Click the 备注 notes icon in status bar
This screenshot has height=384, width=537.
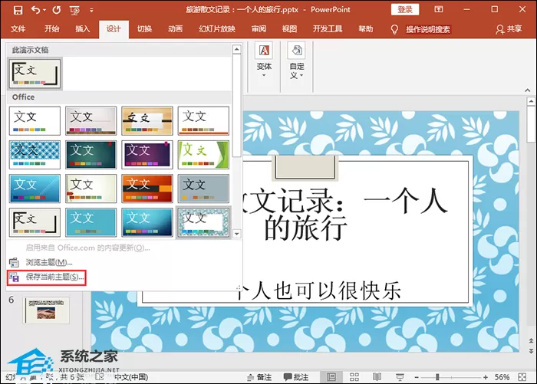[x=259, y=377]
